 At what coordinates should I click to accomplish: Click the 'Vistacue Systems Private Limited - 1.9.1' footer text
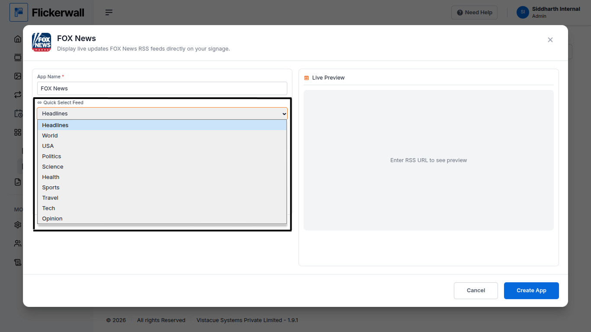click(247, 320)
